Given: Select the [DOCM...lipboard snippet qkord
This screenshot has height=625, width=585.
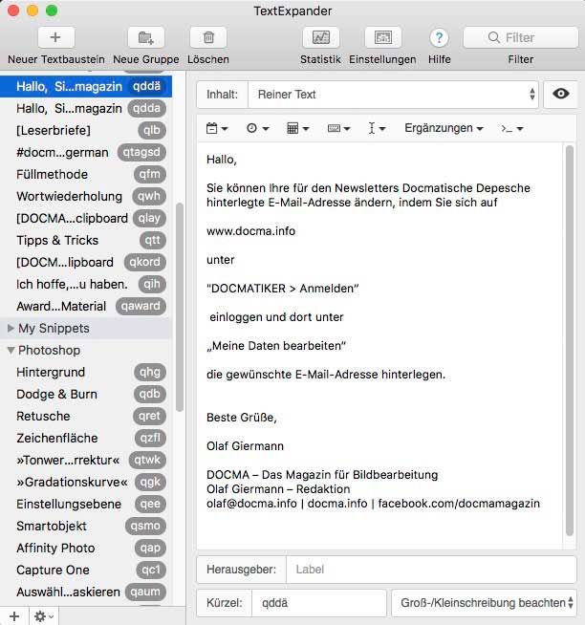Looking at the screenshot, I should (x=86, y=262).
